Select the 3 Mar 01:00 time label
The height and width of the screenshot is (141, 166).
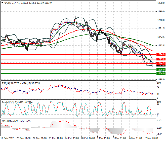coord(119,138)
